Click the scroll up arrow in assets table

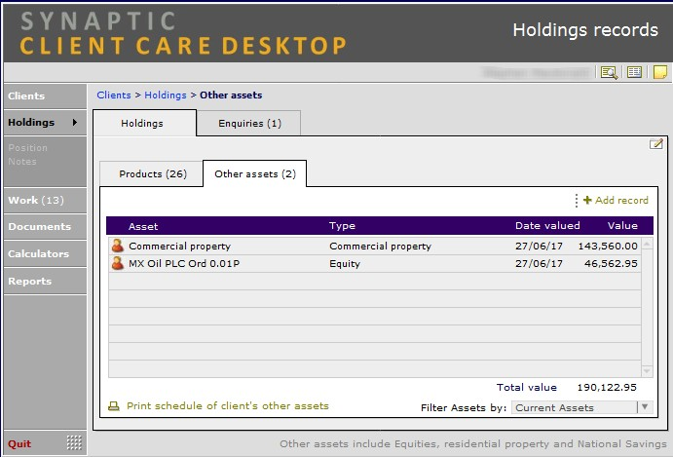point(647,244)
